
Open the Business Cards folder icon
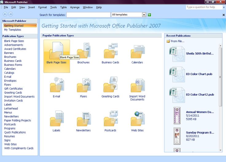[x=111, y=50]
